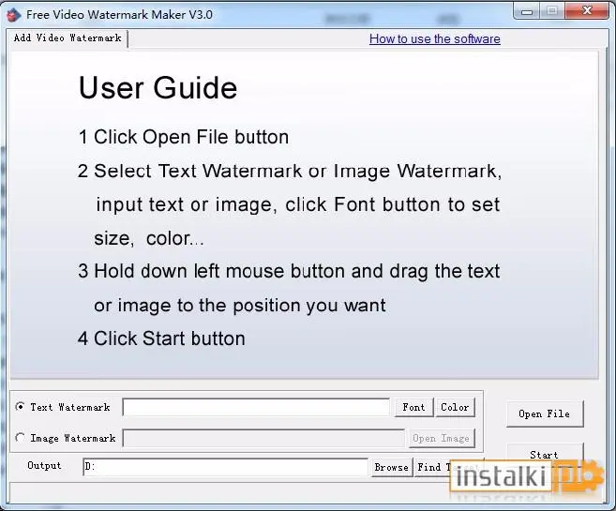The height and width of the screenshot is (511, 616).
Task: Switch to the Add Video Watermark tab
Action: (68, 38)
